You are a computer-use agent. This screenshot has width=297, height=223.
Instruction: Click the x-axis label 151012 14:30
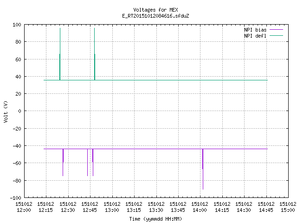244,207
